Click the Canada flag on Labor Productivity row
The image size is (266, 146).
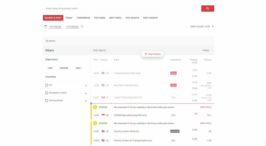point(103,97)
